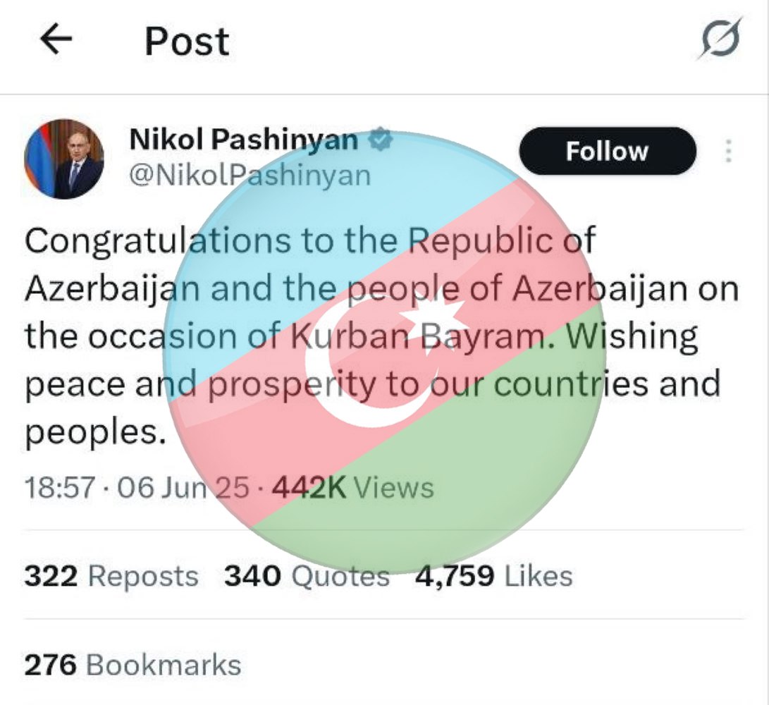This screenshot has width=769, height=705.
Task: Open the Nikol Pashinyan display name
Action: tap(243, 140)
